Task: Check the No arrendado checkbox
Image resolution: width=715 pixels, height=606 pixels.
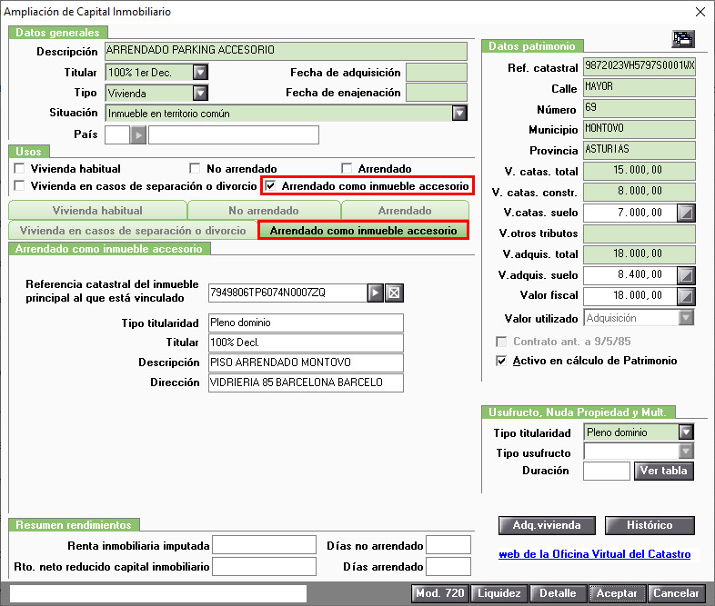Action: [195, 168]
